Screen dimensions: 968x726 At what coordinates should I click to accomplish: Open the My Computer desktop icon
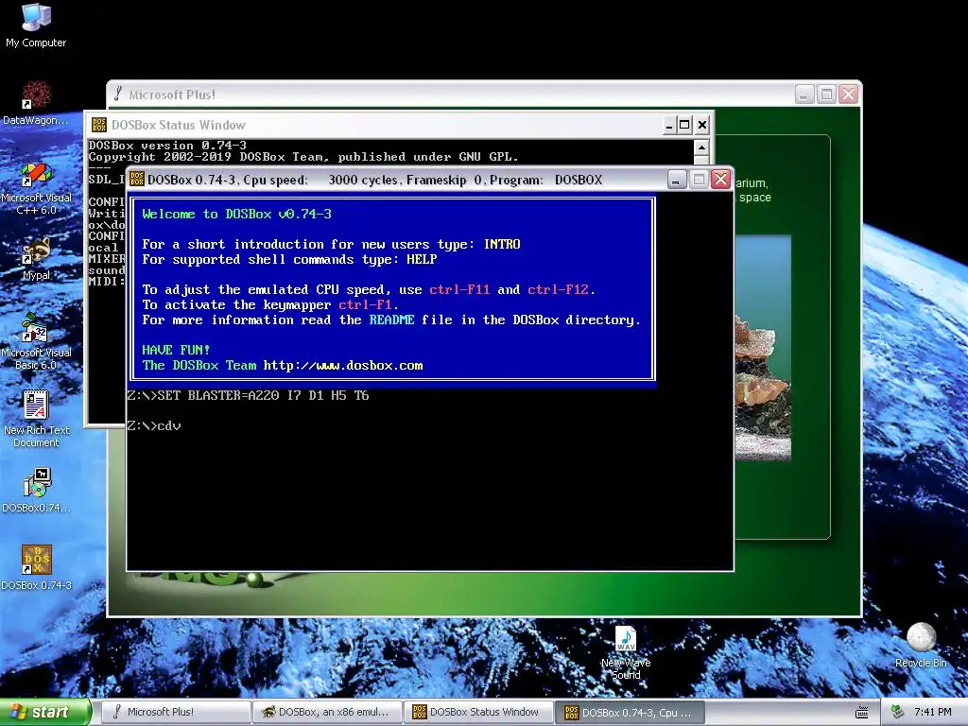pyautogui.click(x=36, y=25)
